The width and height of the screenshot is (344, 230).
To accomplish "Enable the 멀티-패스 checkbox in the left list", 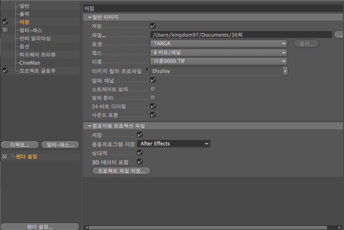I will pyautogui.click(x=5, y=30).
